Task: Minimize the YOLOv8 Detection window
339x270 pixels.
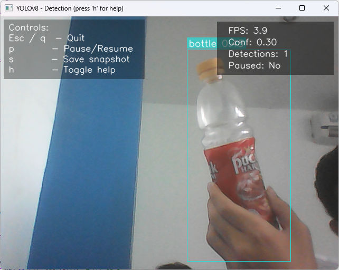Action: [x=278, y=8]
